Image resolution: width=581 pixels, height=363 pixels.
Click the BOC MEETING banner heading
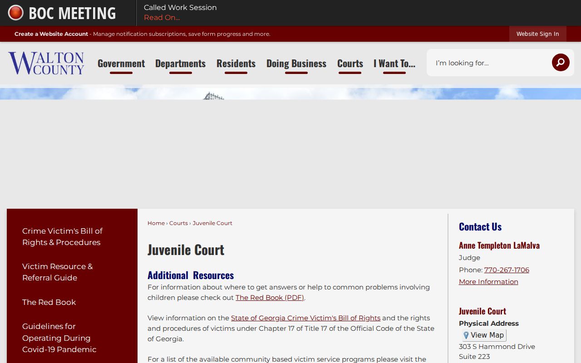(72, 13)
